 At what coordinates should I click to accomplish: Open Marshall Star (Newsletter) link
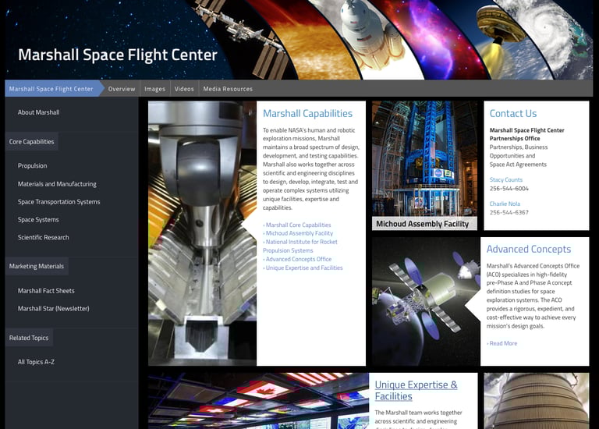click(54, 309)
